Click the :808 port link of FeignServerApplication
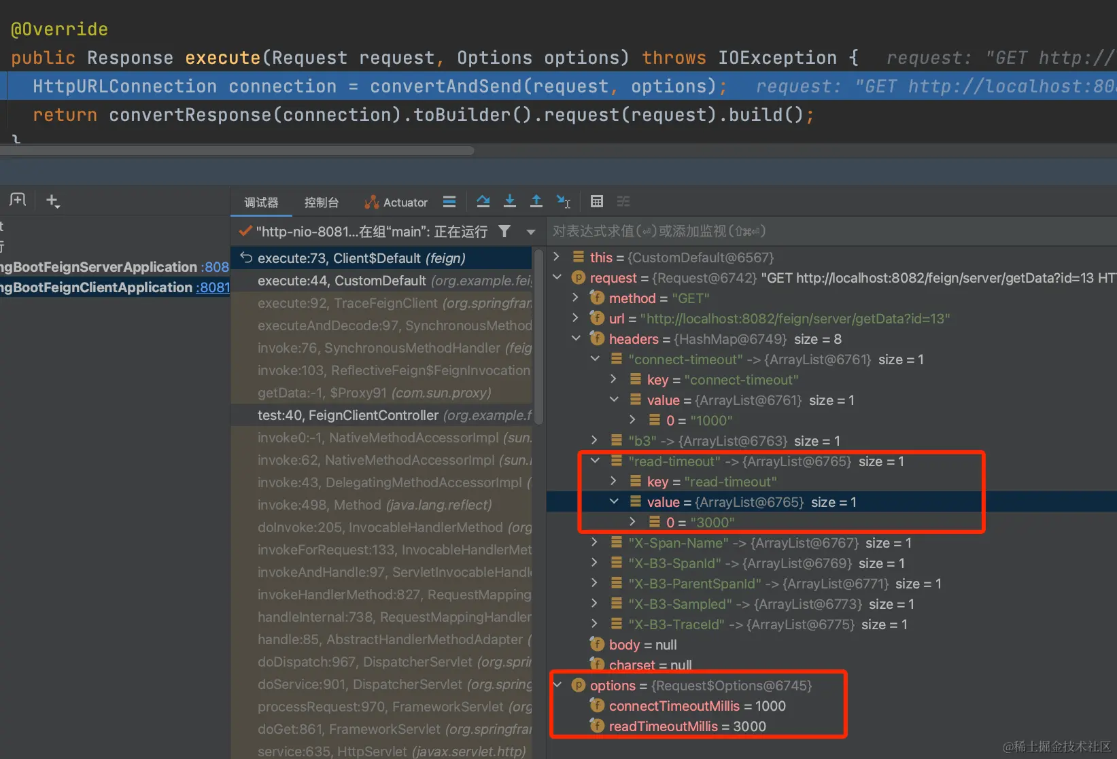The width and height of the screenshot is (1117, 759). [x=215, y=267]
